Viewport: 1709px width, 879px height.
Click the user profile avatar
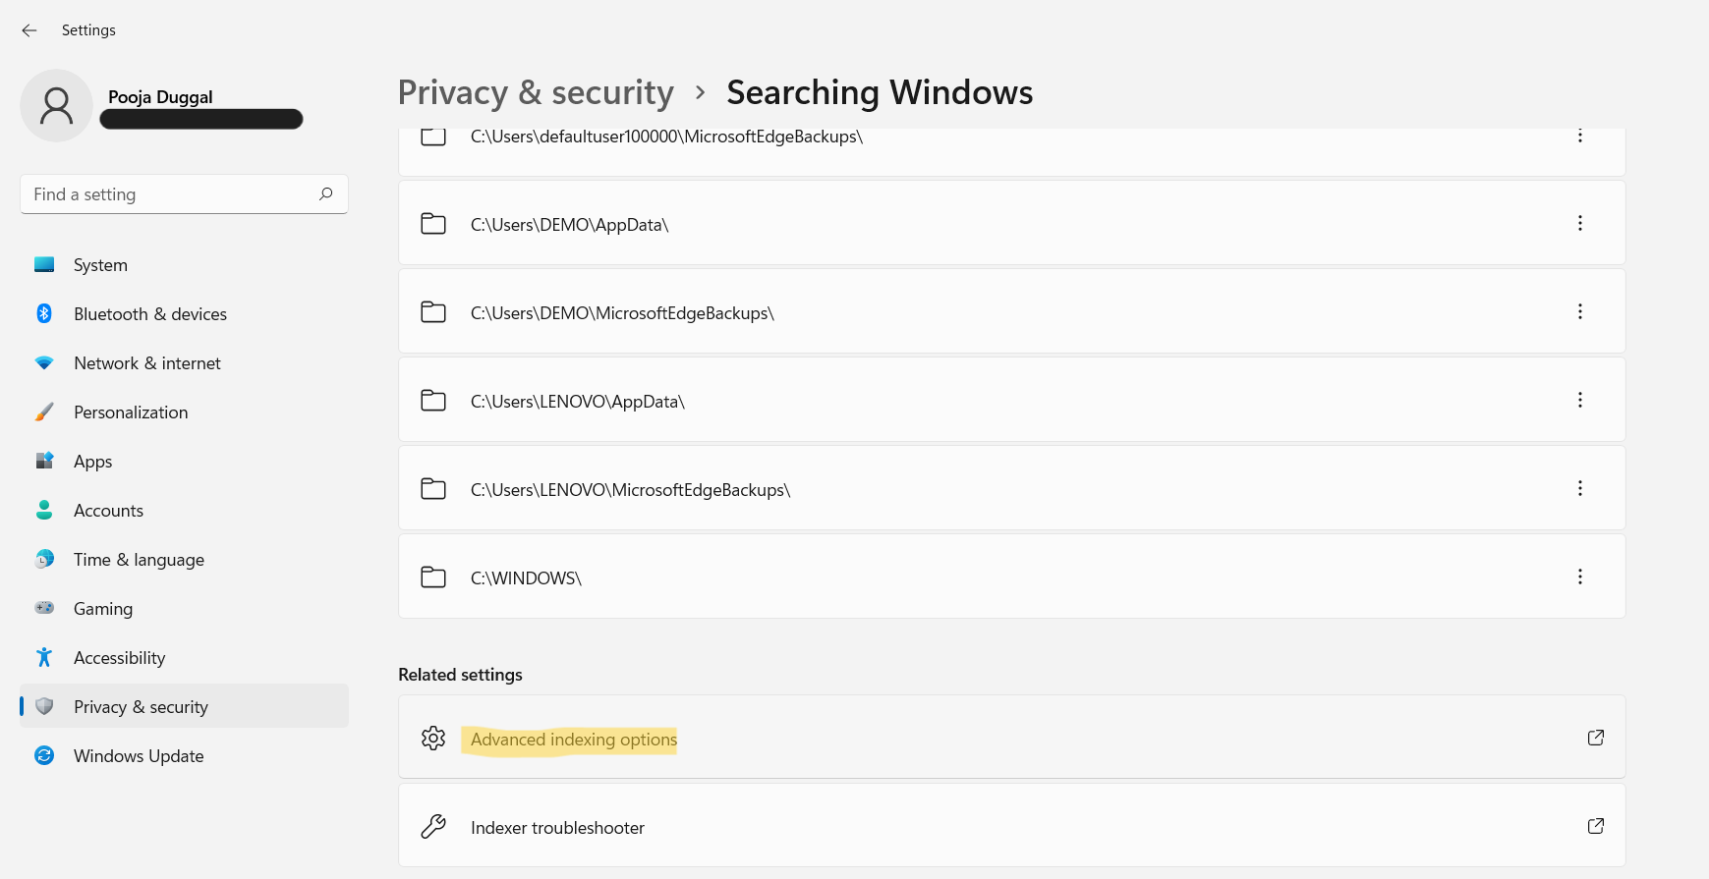click(56, 106)
